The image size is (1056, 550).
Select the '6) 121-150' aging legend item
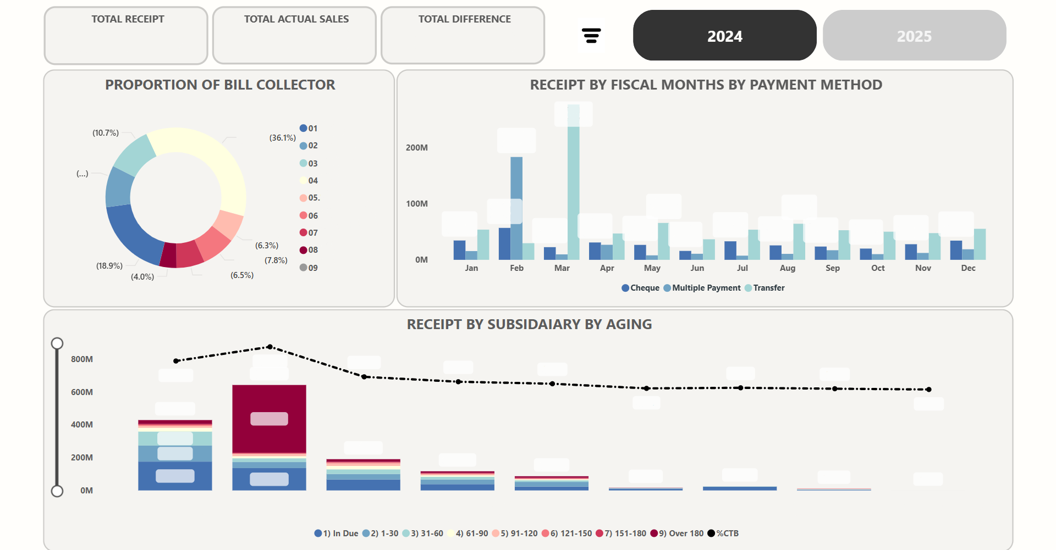[566, 534]
